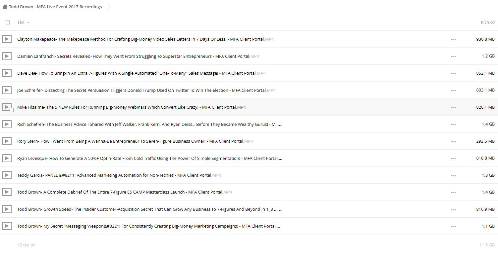Image resolution: width=498 pixels, height=257 pixels.
Task: Click the video icon for Mike Filsaime file
Action: point(6,107)
